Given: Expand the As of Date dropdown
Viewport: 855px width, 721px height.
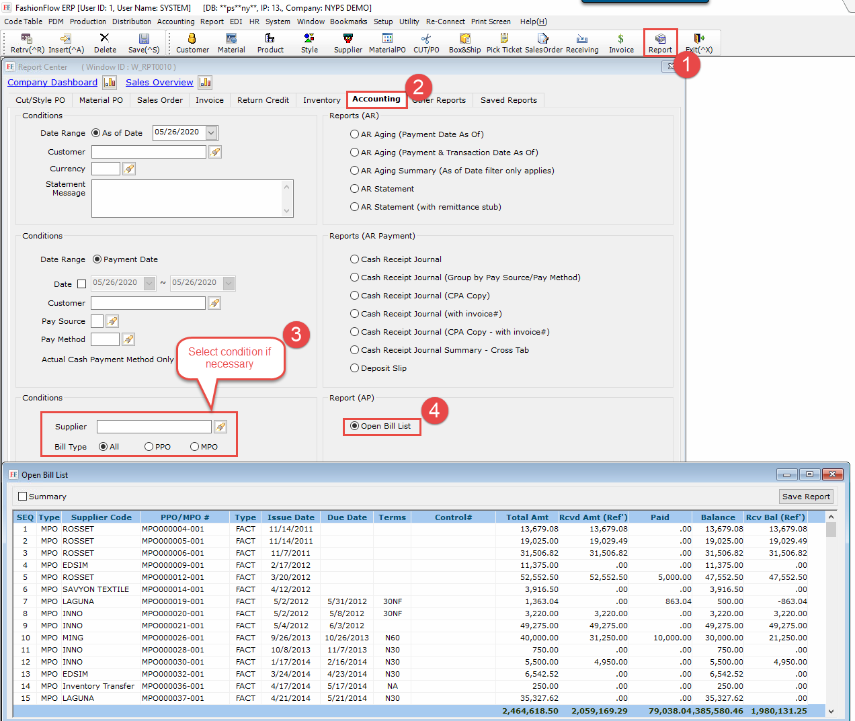Looking at the screenshot, I should 212,133.
